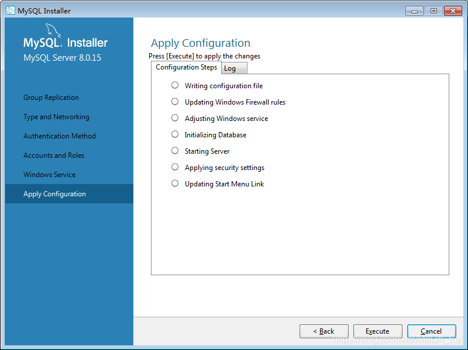Click the 'MySQL Installer' window title text
Viewport: 468px width, 350px height.
click(x=44, y=11)
